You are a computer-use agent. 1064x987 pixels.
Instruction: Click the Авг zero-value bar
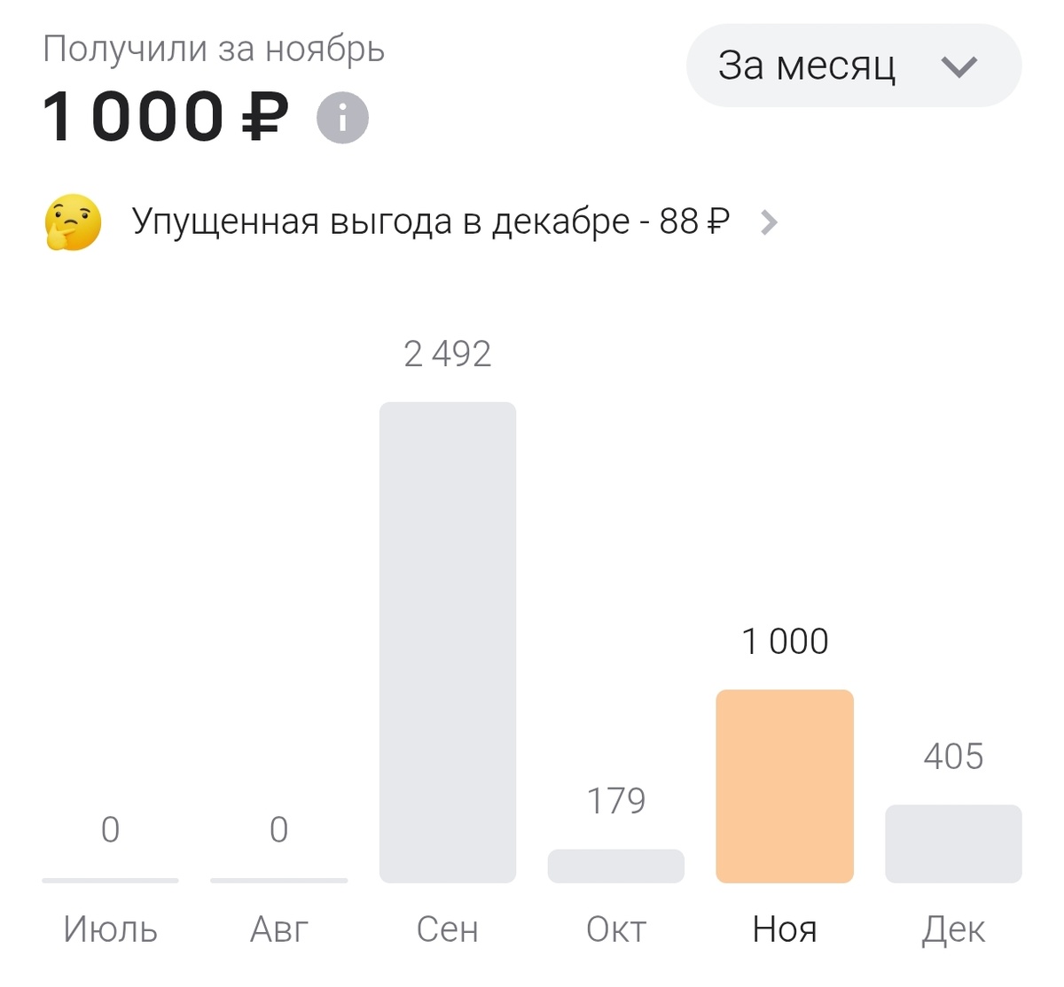click(278, 881)
